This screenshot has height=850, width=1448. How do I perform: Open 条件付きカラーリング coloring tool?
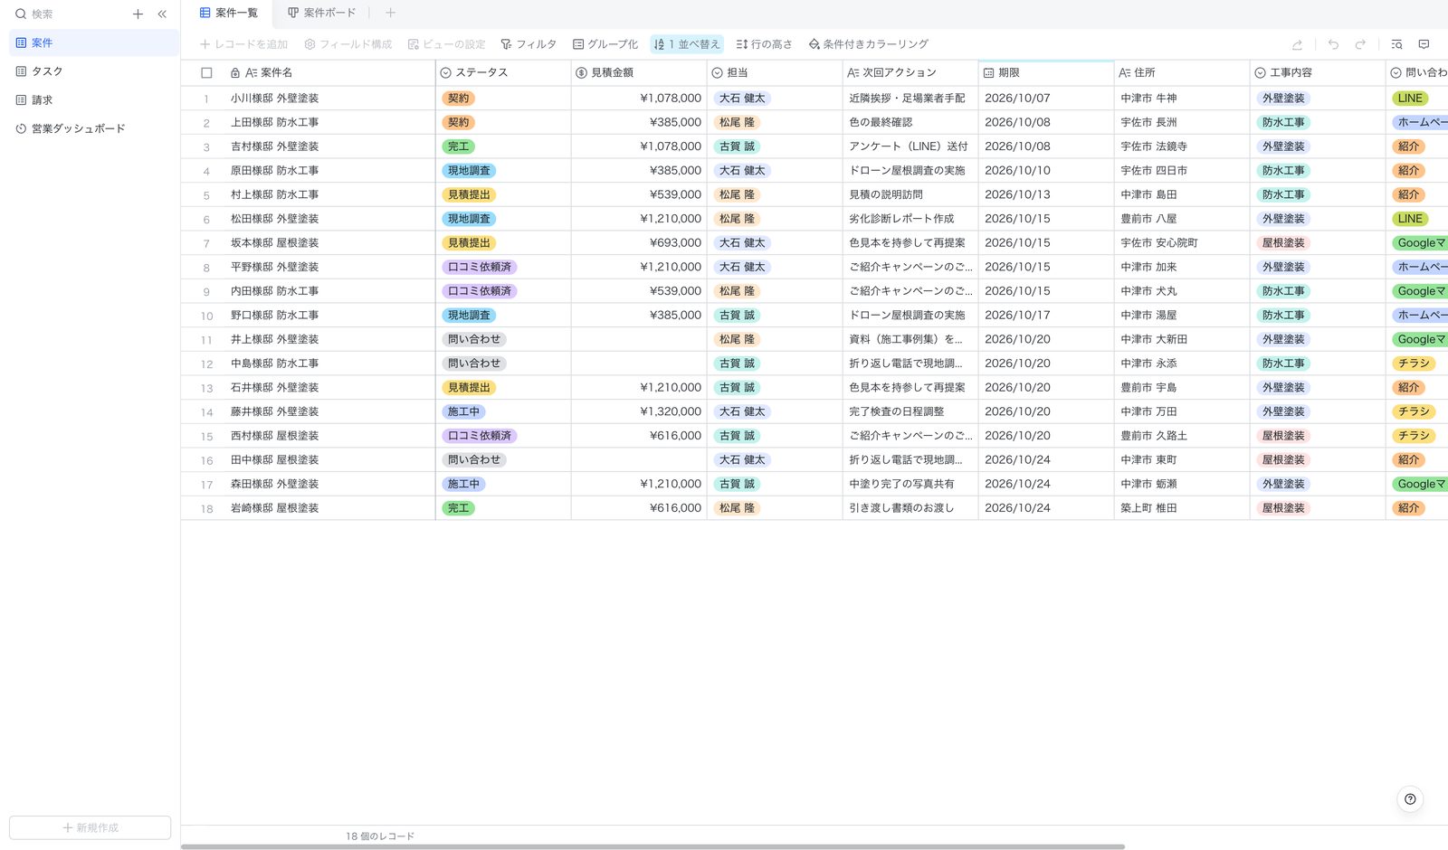[868, 44]
